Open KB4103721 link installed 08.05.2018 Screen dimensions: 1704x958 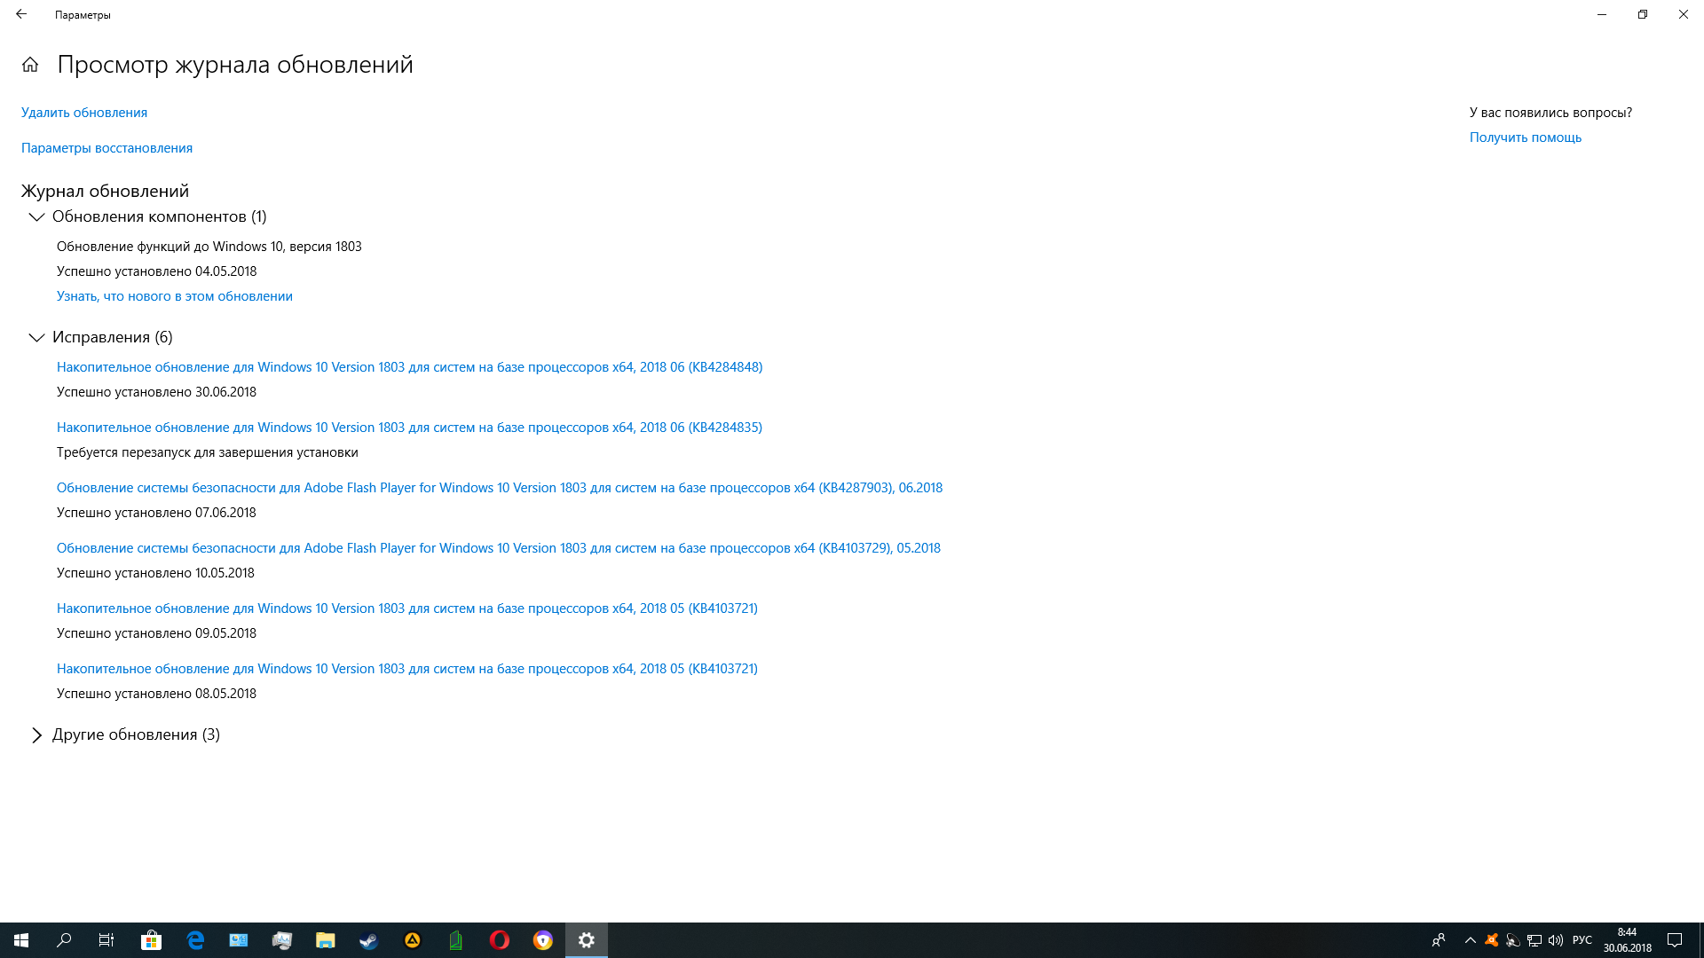click(x=407, y=669)
